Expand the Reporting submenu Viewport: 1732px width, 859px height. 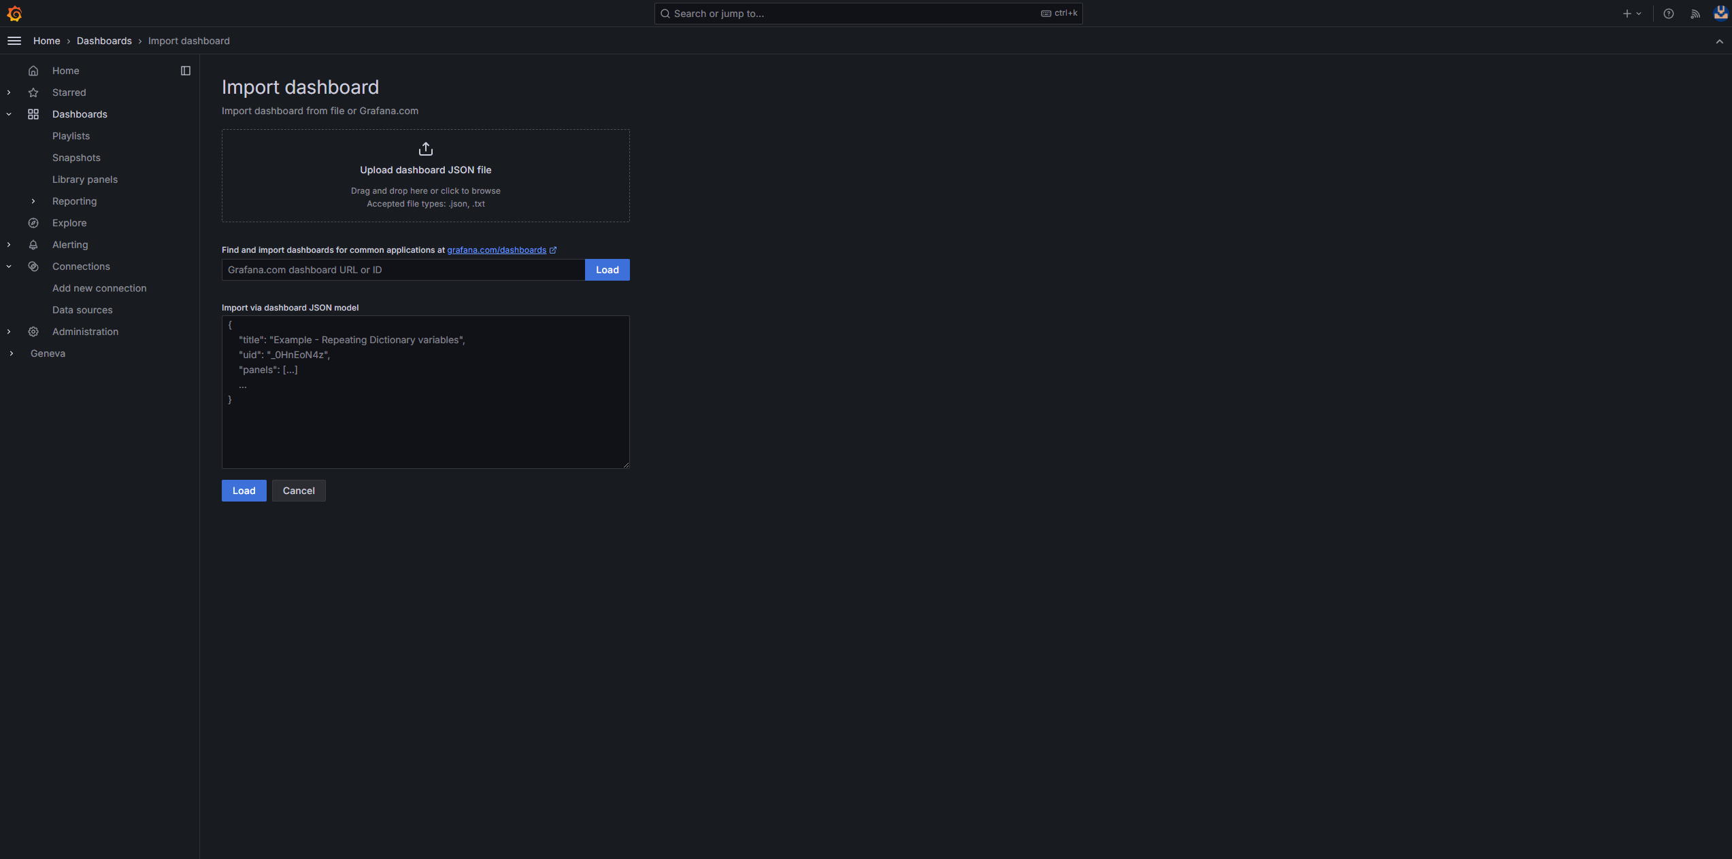click(33, 201)
